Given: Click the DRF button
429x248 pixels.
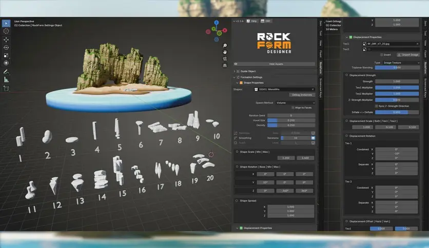Looking at the screenshot, I should tap(266, 21).
